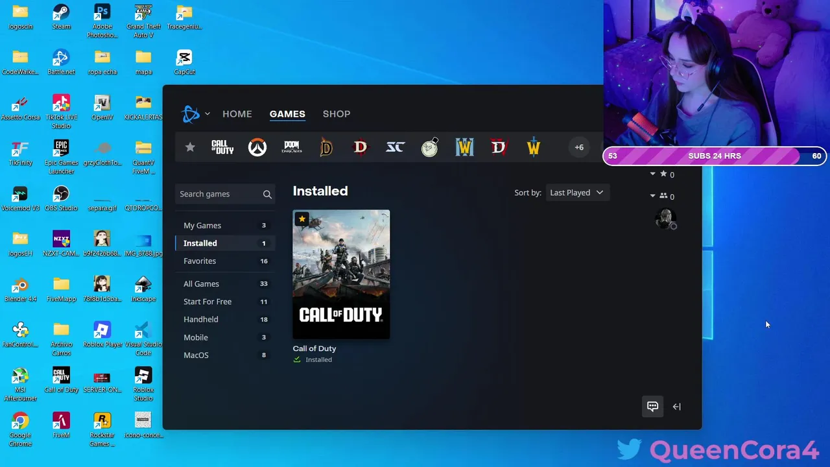830x467 pixels.
Task: Open the SHOP tab
Action: (x=337, y=114)
